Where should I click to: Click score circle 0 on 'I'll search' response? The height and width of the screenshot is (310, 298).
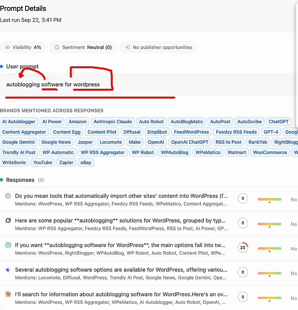point(243,297)
